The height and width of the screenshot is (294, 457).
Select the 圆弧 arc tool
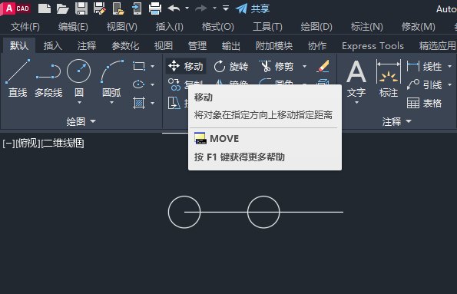click(x=111, y=78)
